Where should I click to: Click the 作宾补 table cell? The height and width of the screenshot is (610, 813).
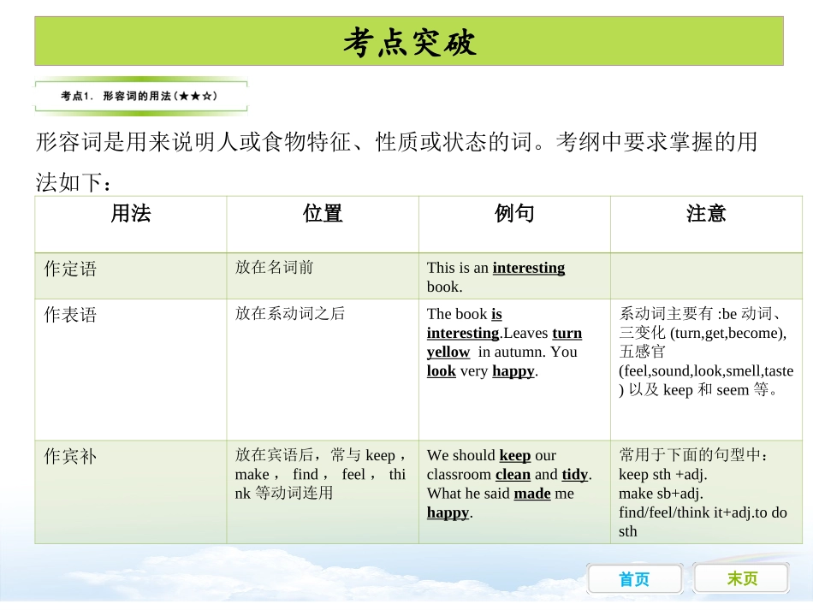(131, 492)
